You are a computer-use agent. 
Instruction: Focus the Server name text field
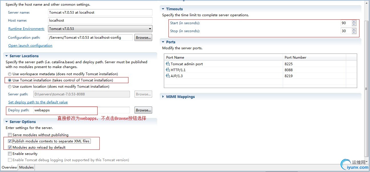pyautogui.click(x=100, y=13)
